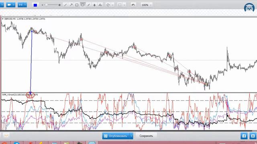Viewport: 257px width, 144px height.
Task: Select the Pencil freehand tool
Action: click(88, 5)
